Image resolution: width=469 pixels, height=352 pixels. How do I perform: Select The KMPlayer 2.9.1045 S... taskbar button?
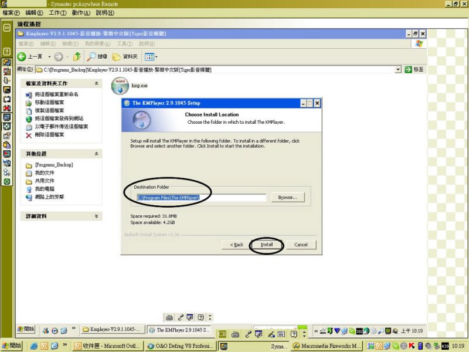179,330
